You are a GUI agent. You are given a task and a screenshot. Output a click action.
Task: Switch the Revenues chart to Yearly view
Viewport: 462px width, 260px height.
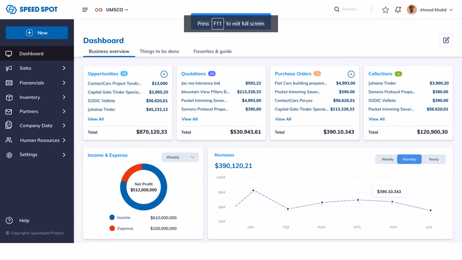click(434, 159)
